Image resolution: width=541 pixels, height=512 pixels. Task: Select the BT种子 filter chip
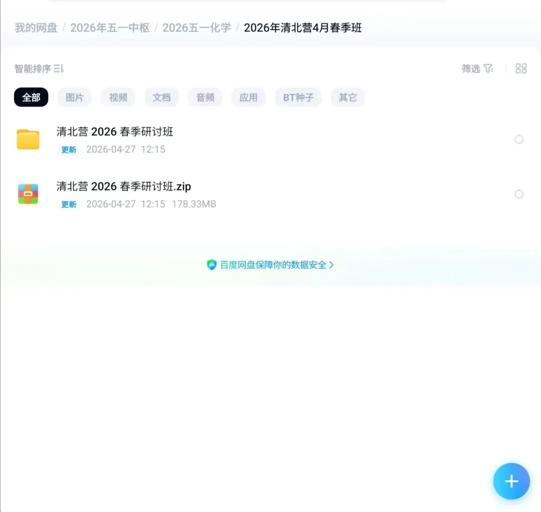(x=298, y=97)
